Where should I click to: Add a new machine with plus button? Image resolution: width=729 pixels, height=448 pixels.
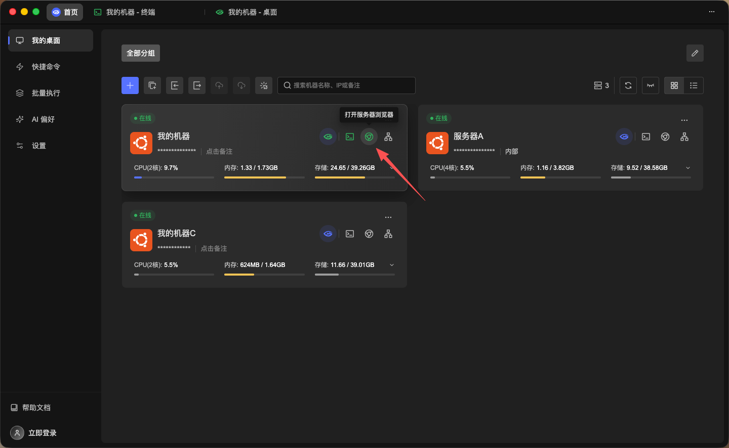tap(130, 85)
